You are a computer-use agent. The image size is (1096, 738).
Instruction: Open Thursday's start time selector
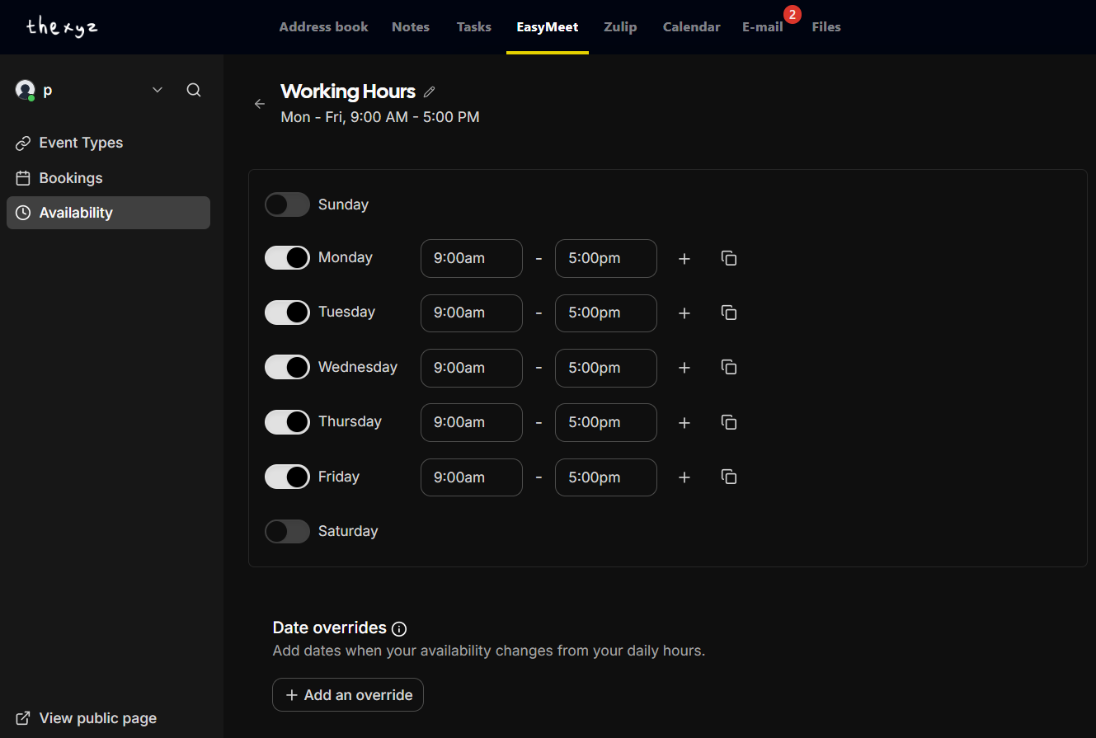(471, 422)
